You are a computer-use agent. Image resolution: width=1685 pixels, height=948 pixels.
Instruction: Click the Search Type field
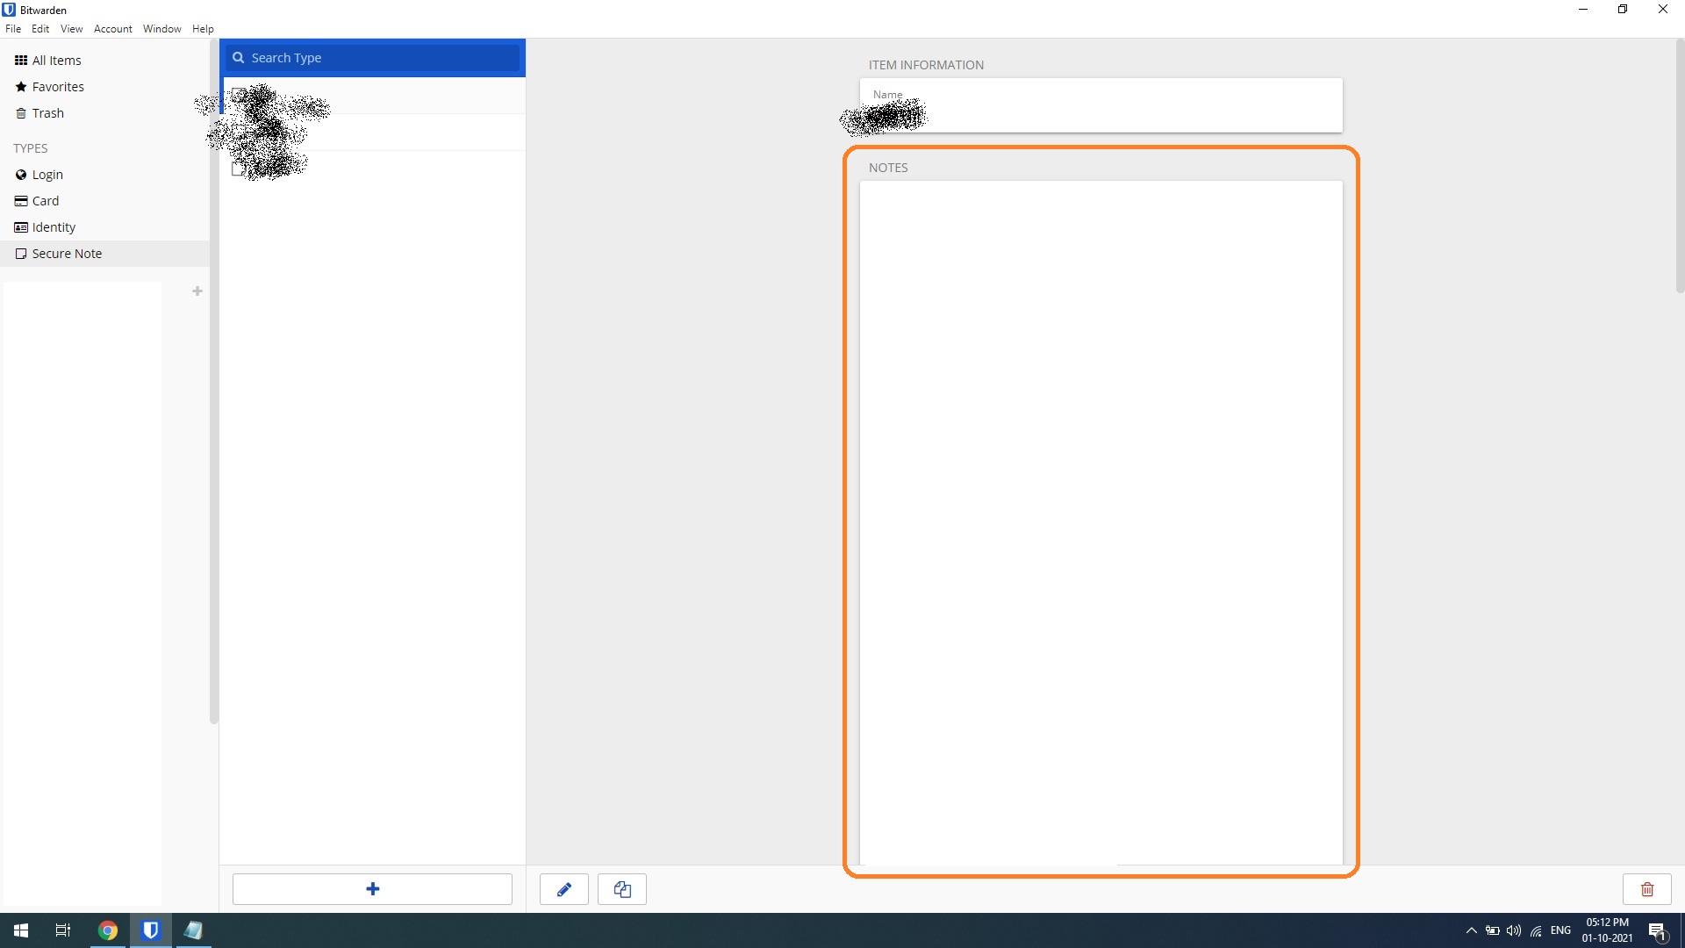coord(373,58)
